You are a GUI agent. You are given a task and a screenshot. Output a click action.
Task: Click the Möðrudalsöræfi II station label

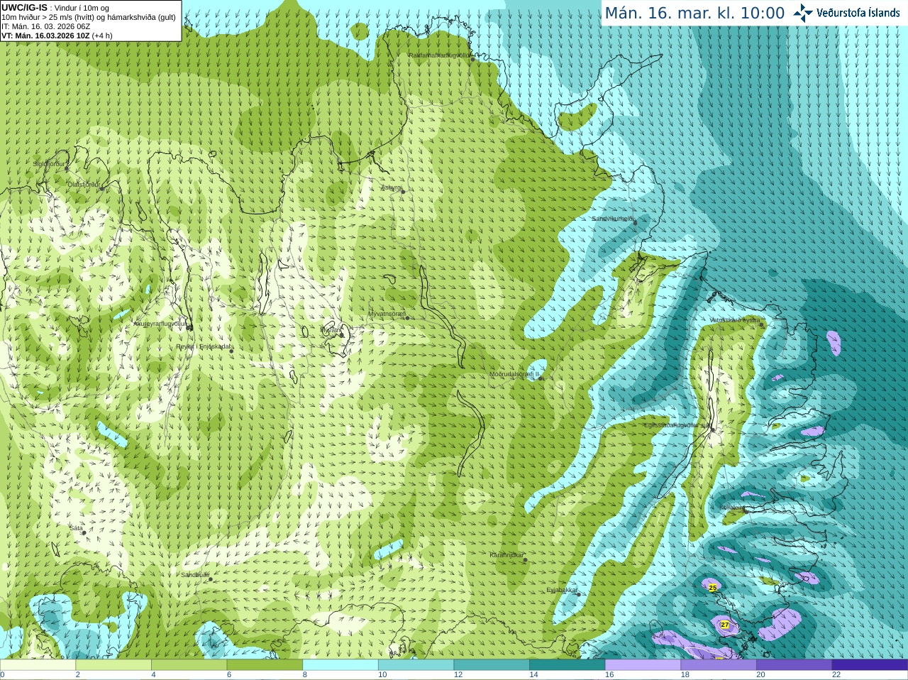click(x=514, y=374)
